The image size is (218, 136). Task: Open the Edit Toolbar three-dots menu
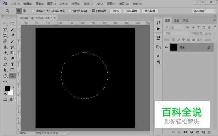click(5, 81)
